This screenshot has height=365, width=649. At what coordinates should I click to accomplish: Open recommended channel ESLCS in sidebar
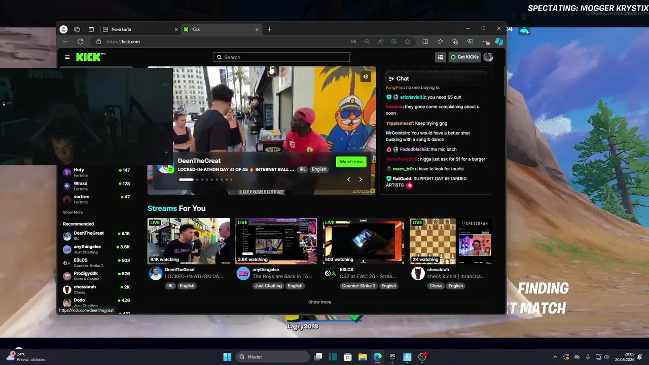coord(96,263)
